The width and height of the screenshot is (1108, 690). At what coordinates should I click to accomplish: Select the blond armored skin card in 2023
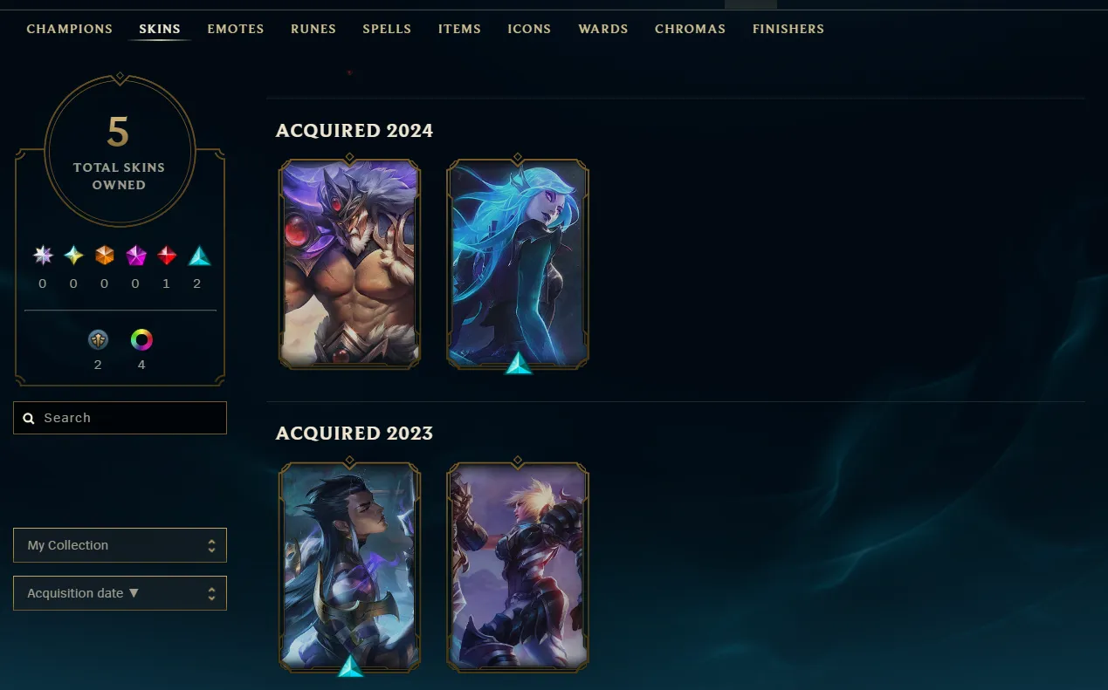[518, 567]
